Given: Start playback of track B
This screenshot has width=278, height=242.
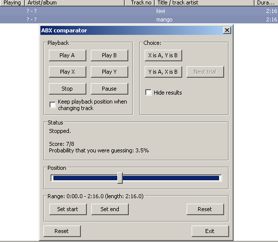Looking at the screenshot, I should coord(109,55).
